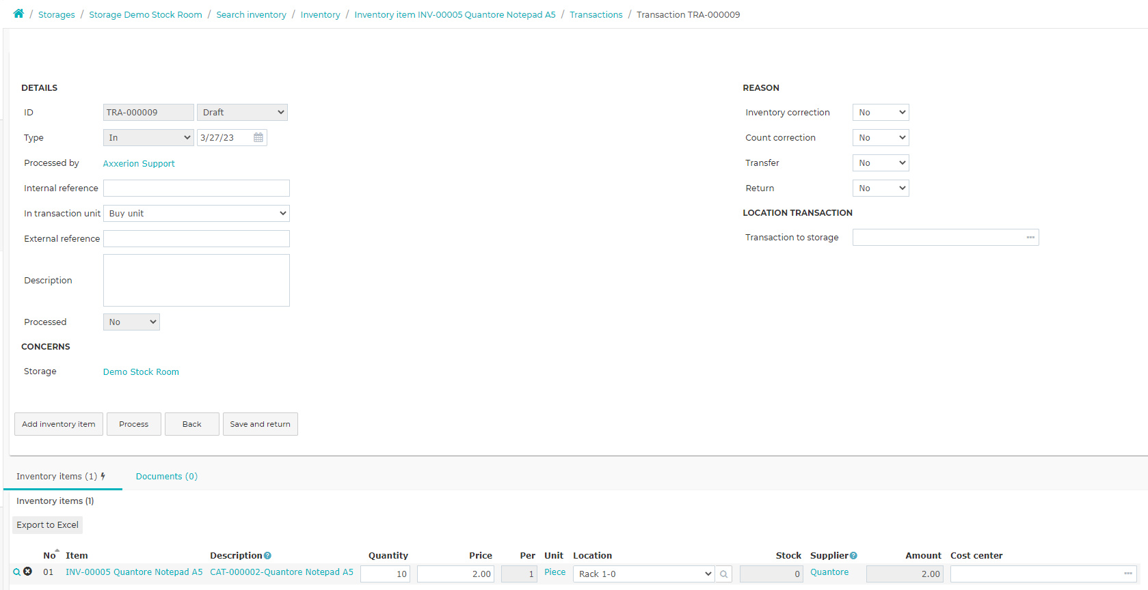The height and width of the screenshot is (590, 1148).
Task: Open the date picker calendar icon
Action: (x=258, y=137)
